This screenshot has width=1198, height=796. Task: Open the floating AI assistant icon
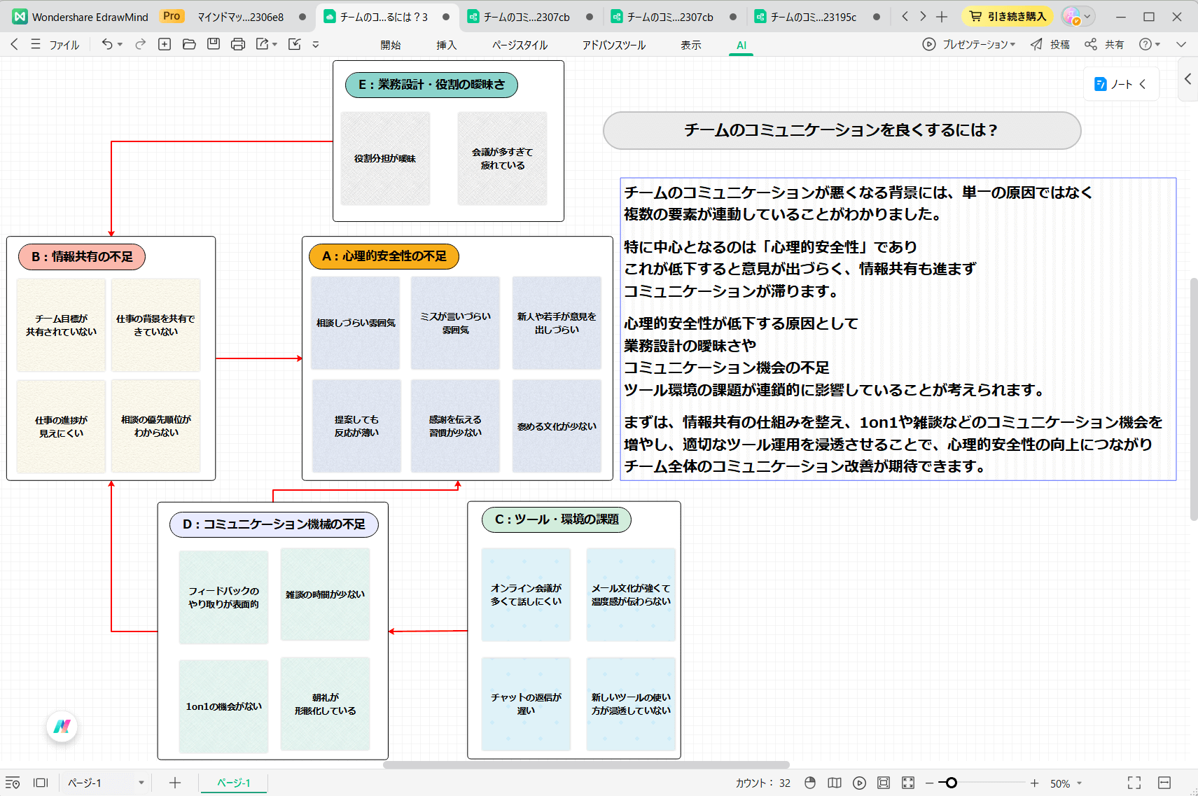pos(62,726)
